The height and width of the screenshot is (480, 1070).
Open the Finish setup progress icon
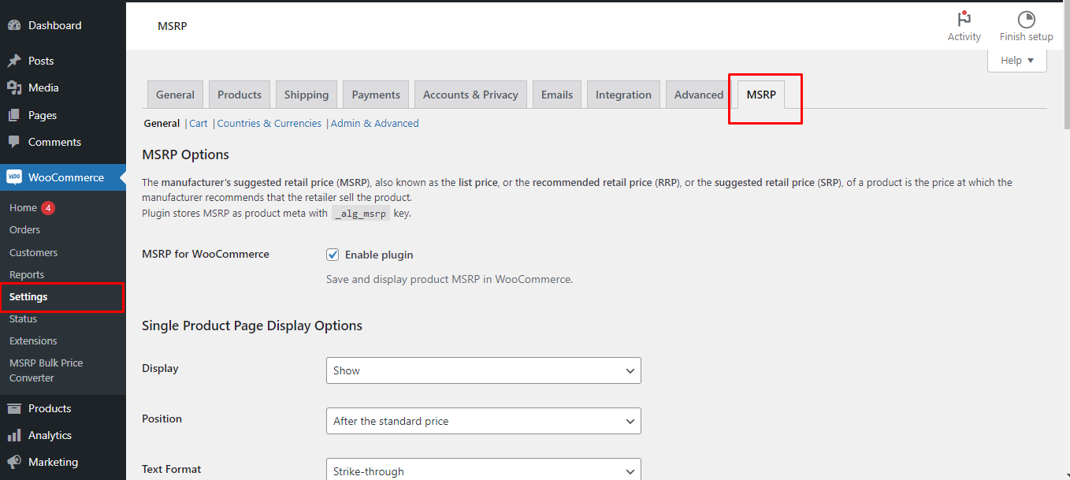coord(1026,20)
